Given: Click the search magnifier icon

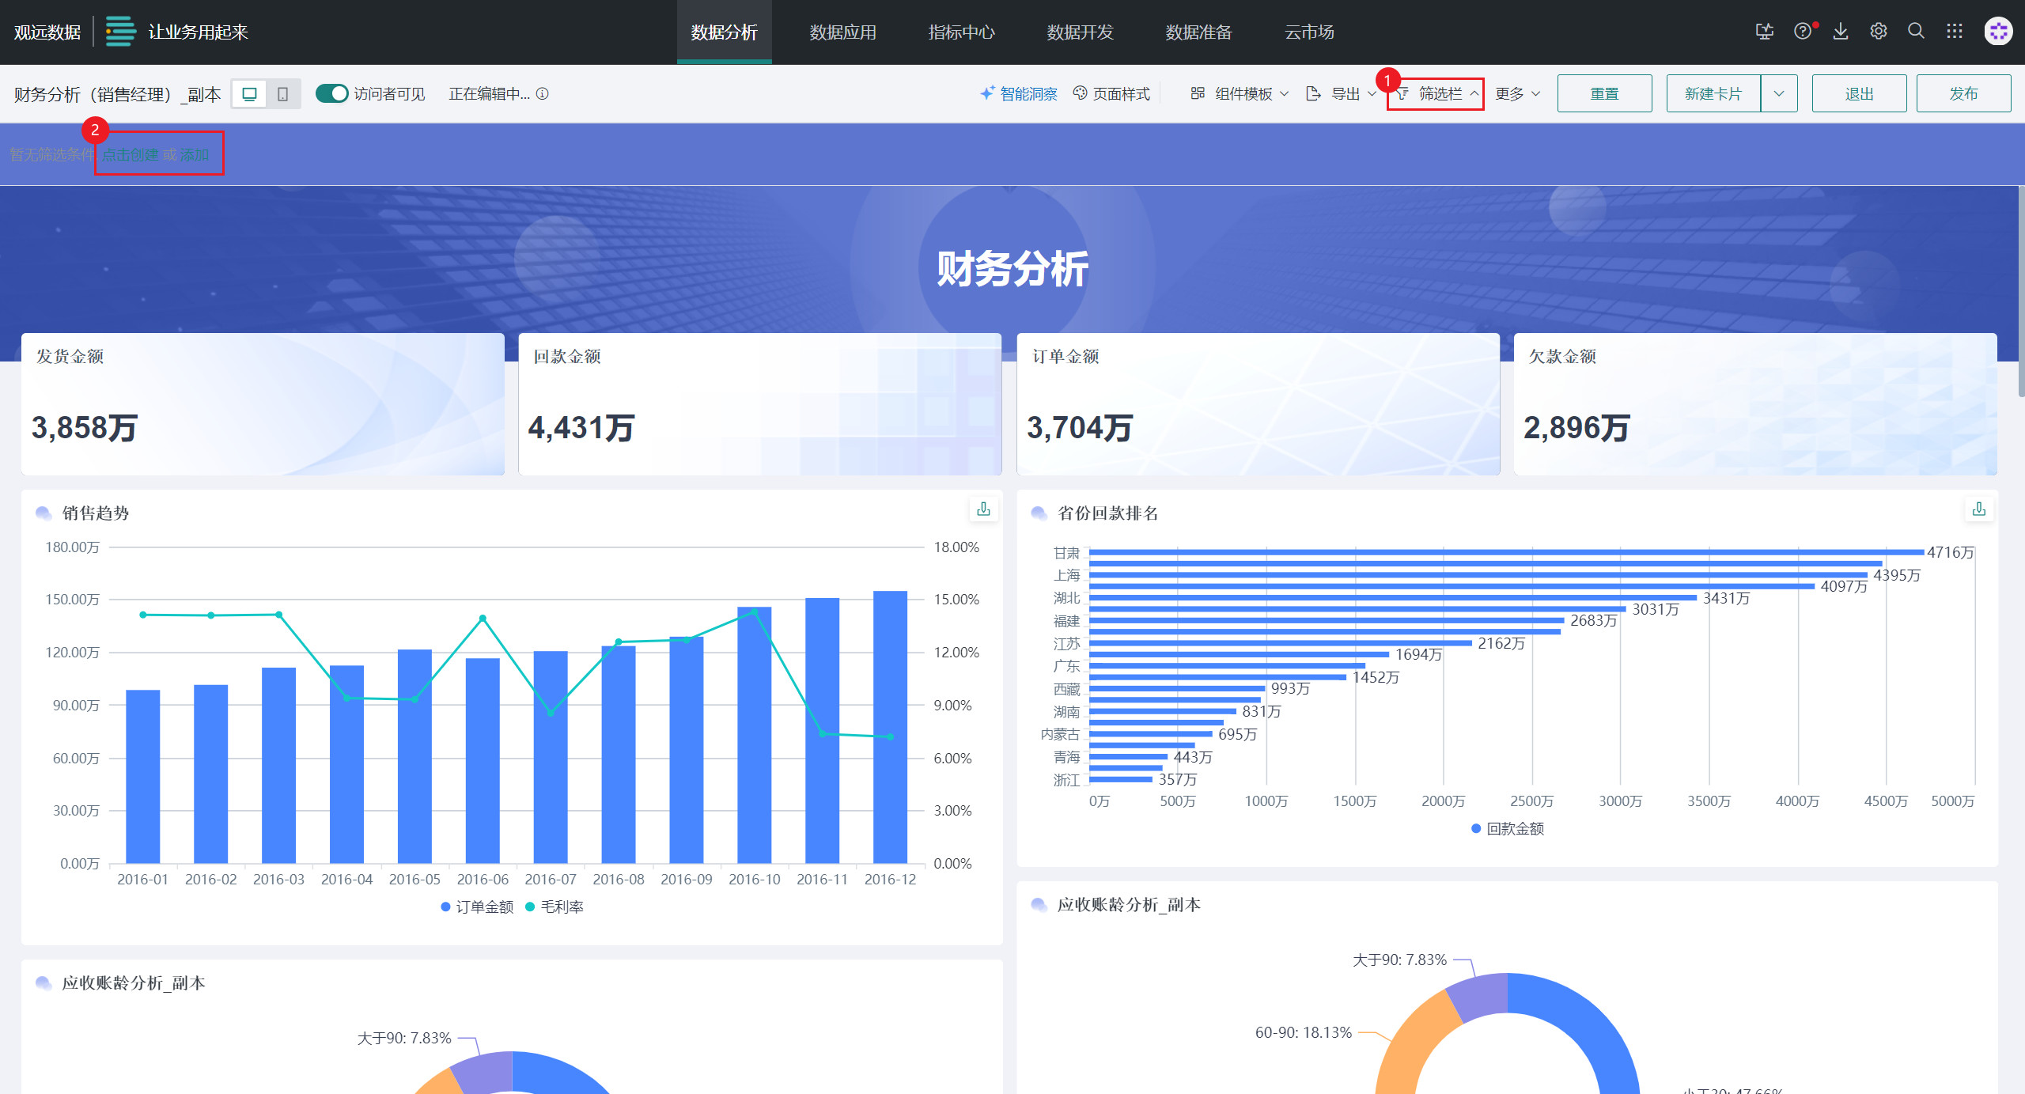Looking at the screenshot, I should tap(1916, 32).
